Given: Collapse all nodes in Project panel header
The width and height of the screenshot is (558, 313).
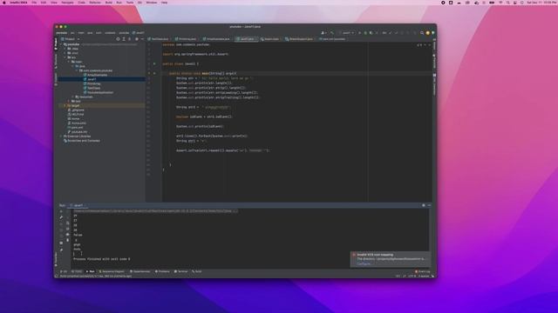Looking at the screenshot, I should coord(130,39).
